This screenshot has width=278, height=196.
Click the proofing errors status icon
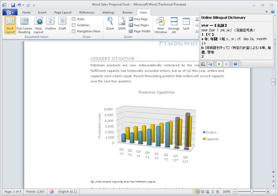(51, 191)
